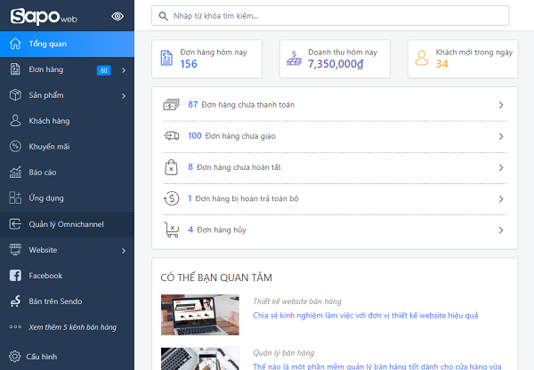
Task: Expand the Đơn hàng submenu arrow
Action: (124, 69)
